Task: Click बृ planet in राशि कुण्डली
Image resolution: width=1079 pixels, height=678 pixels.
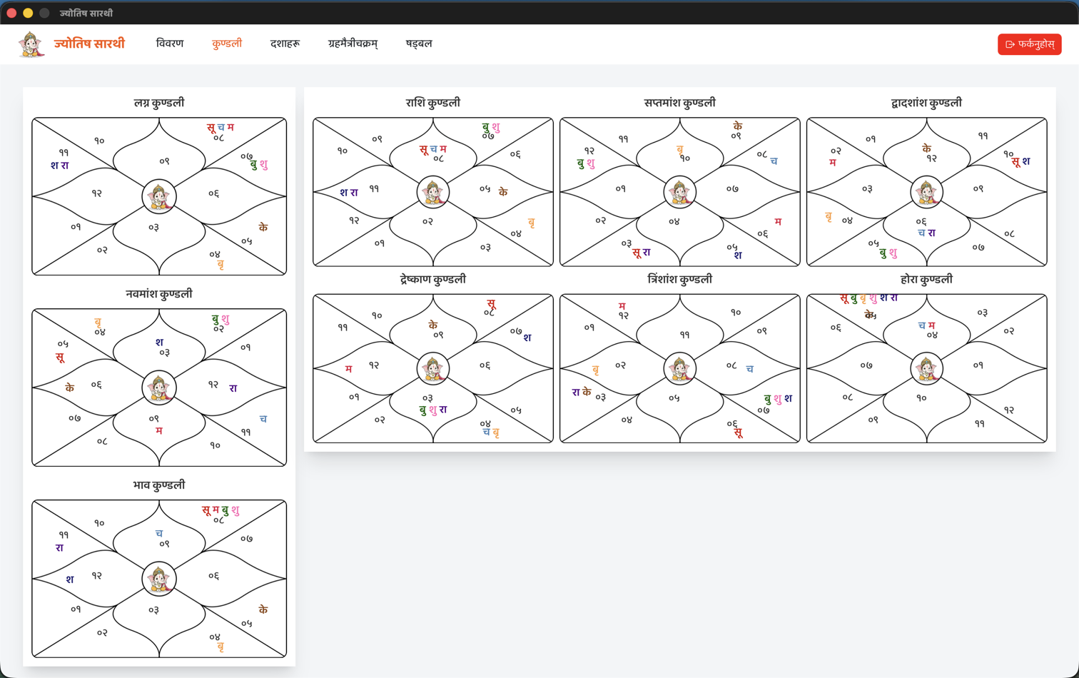Action: 532,223
